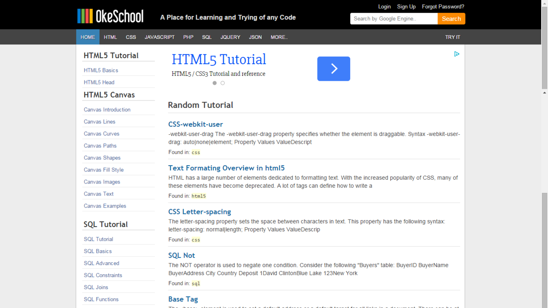
Task: Open SQL Functions in the sidebar
Action: (101, 299)
